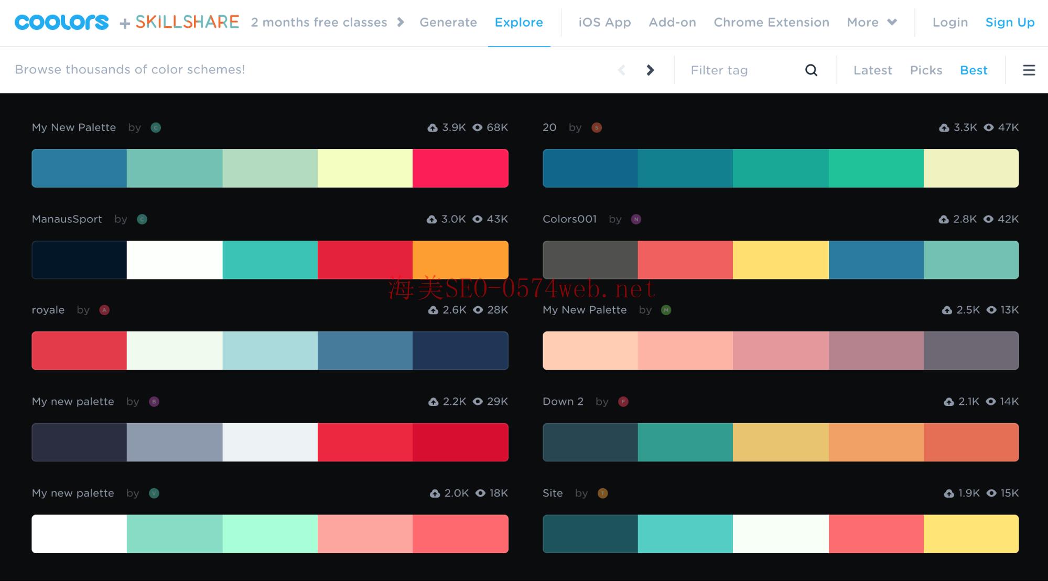Viewport: 1048px width, 581px height.
Task: Click the 'Sign Up' button
Action: (x=1009, y=21)
